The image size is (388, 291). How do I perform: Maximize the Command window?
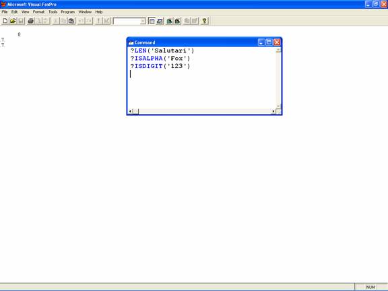tap(269, 42)
